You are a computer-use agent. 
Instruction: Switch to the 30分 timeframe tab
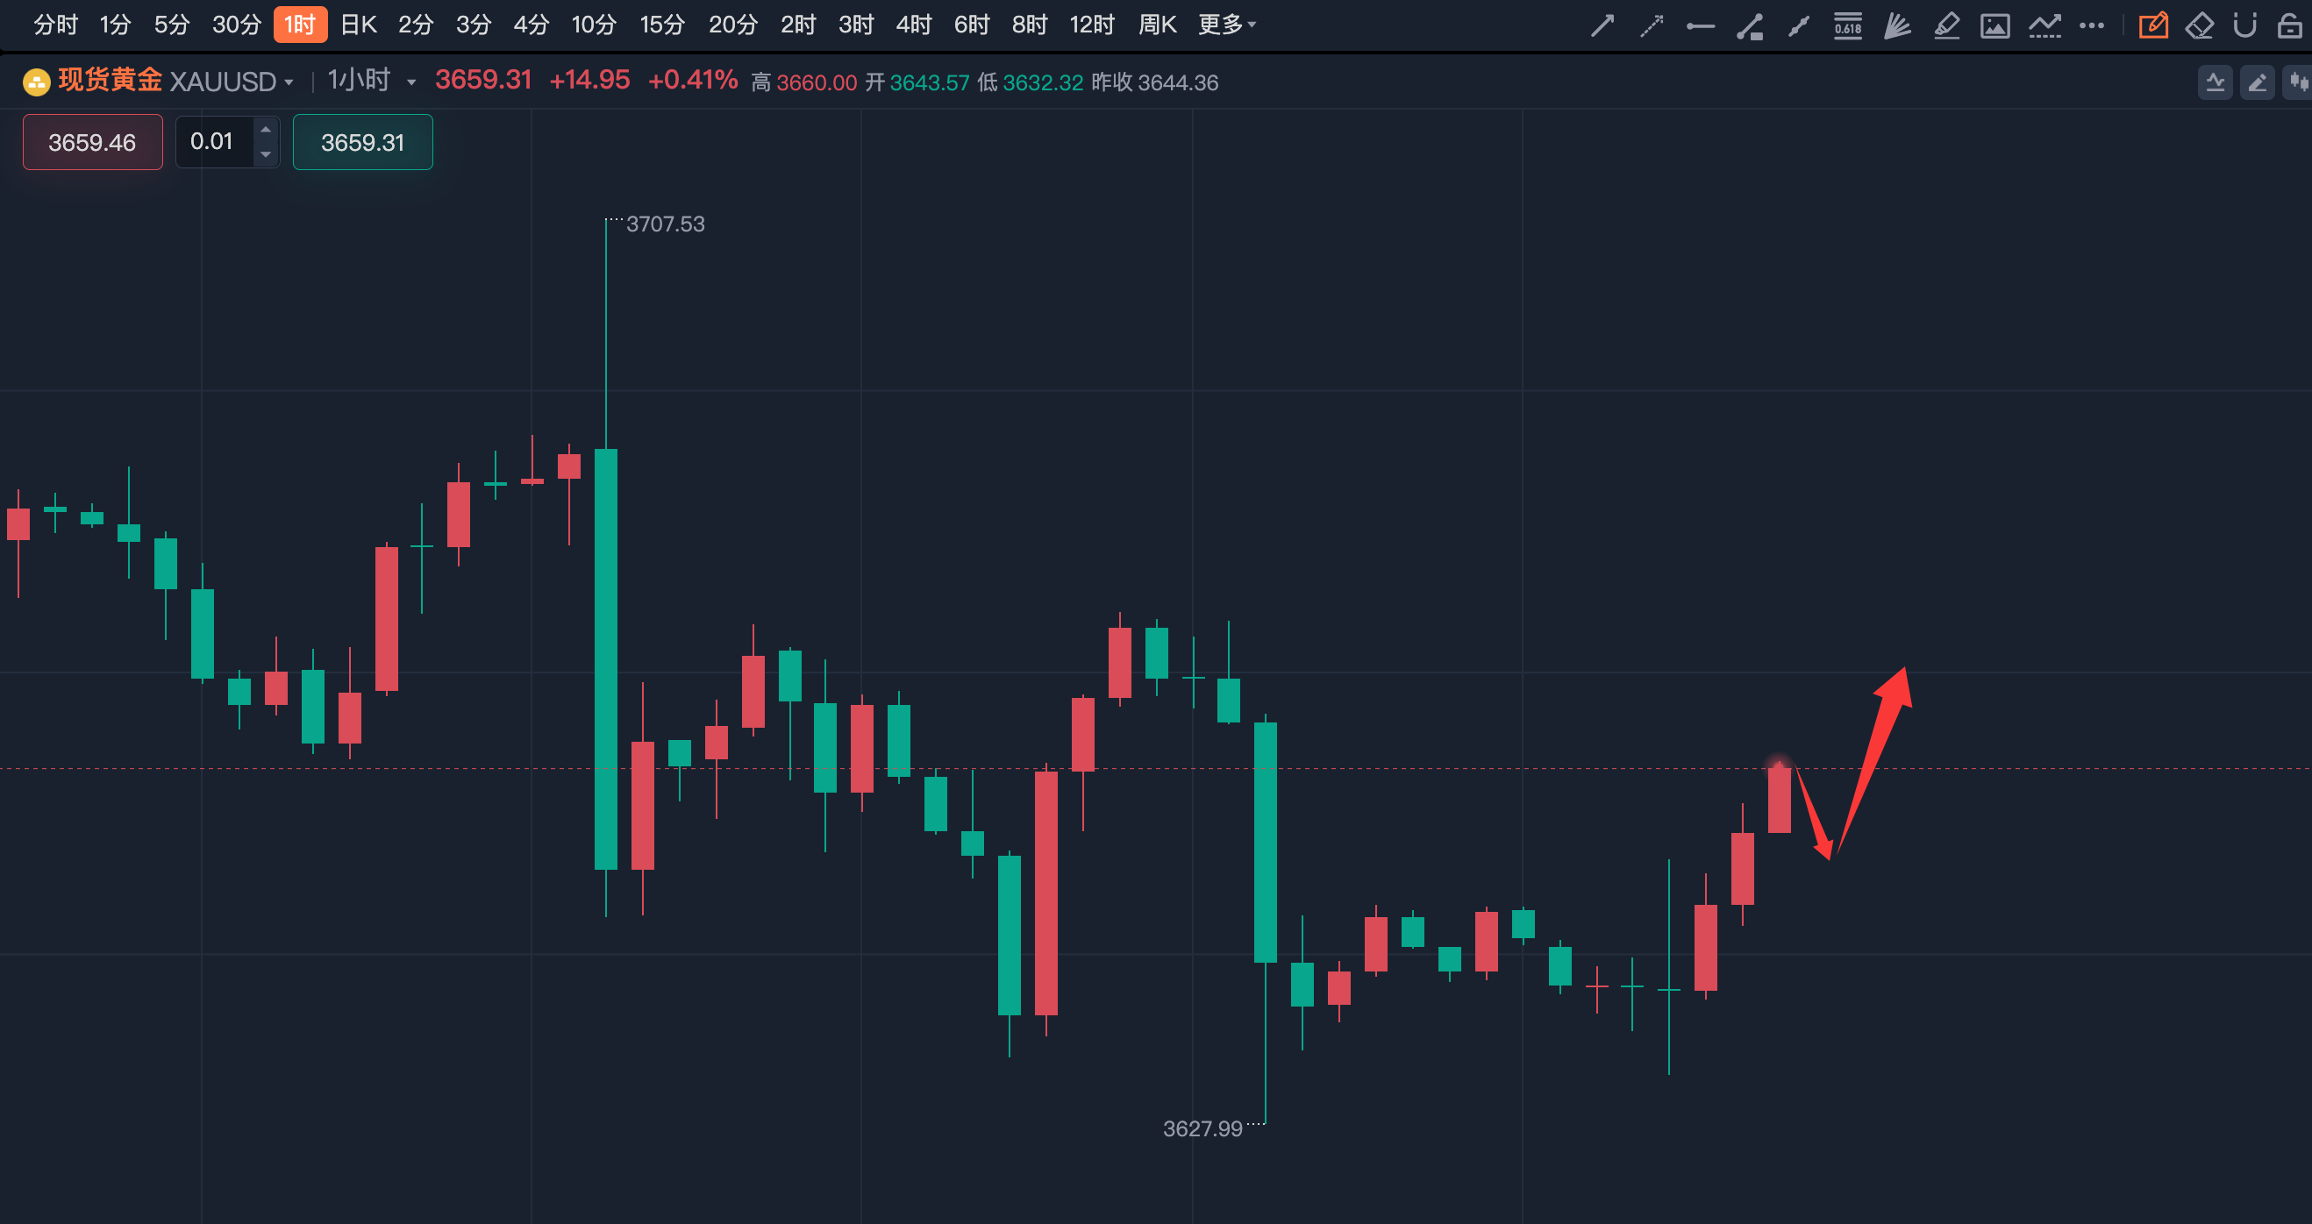[236, 25]
